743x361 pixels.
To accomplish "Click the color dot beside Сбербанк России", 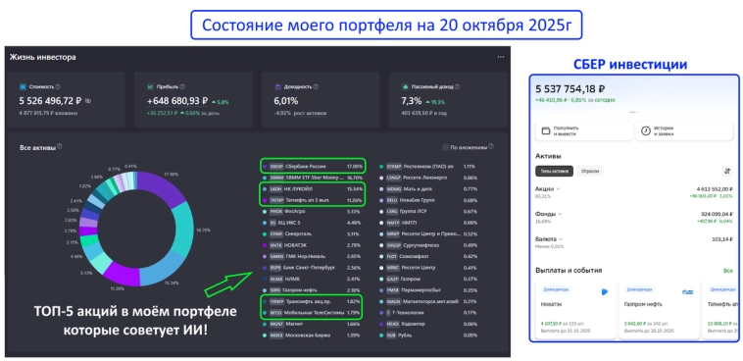I will pos(264,167).
